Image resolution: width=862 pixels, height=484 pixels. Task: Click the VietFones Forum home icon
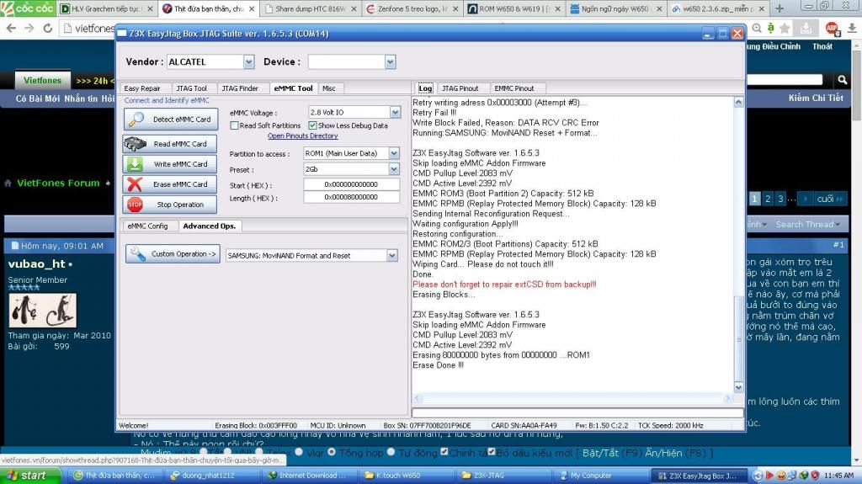click(x=8, y=183)
